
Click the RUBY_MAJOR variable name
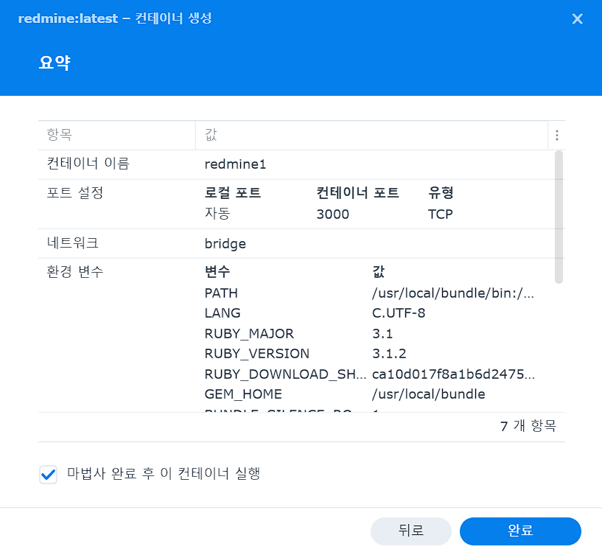click(249, 334)
